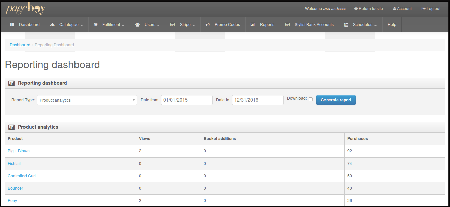Click the Dashboard breadcrumb link
Image resolution: width=450 pixels, height=207 pixels.
[20, 45]
